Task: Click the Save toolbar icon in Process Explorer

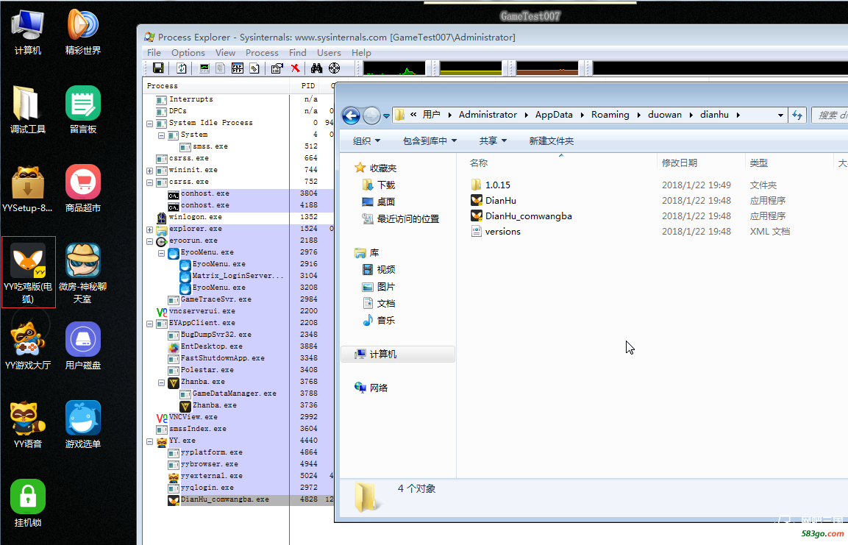Action: [158, 68]
